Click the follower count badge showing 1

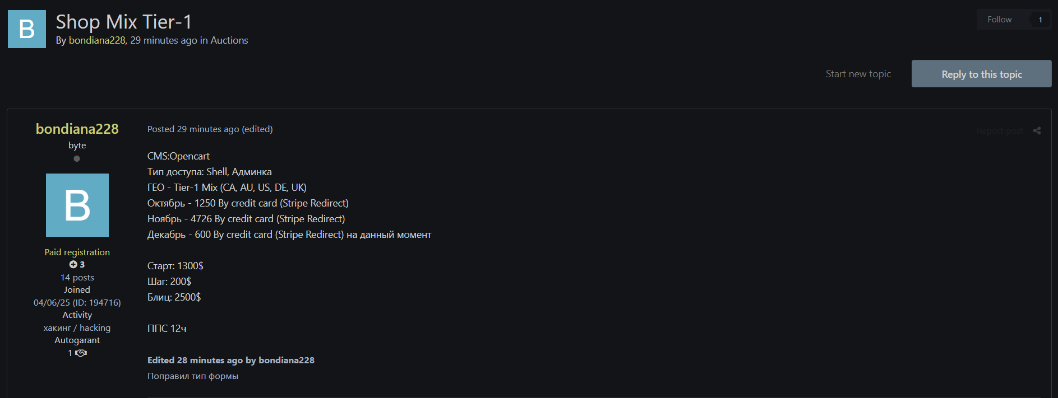[1040, 20]
